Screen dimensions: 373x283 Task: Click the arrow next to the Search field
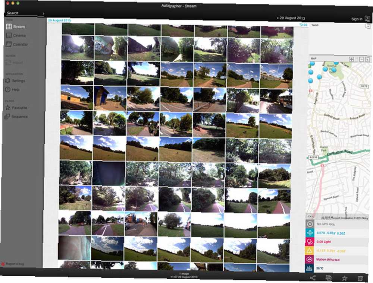pos(43,14)
